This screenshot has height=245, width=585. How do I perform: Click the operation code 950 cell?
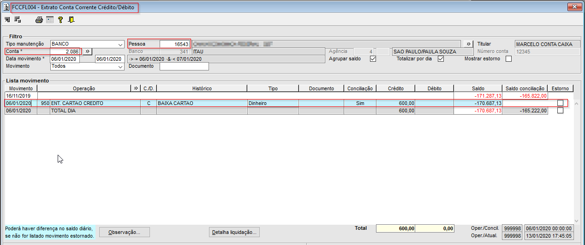click(x=44, y=103)
